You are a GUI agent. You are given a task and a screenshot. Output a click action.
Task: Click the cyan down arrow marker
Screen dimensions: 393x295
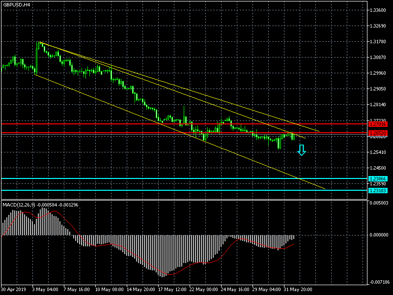click(x=302, y=150)
